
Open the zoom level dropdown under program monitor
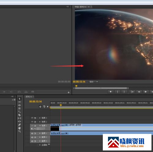point(93,82)
